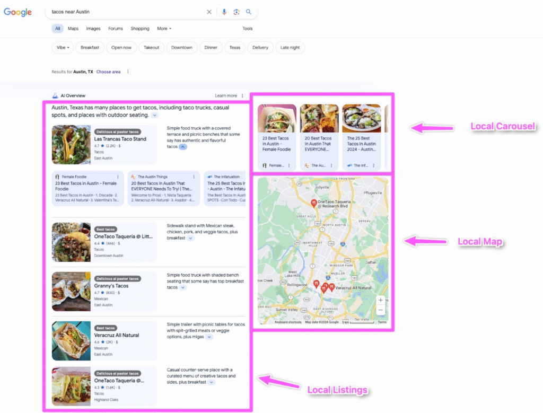Image resolution: width=543 pixels, height=413 pixels.
Task: Toggle the Open now filter chip
Action: [121, 47]
